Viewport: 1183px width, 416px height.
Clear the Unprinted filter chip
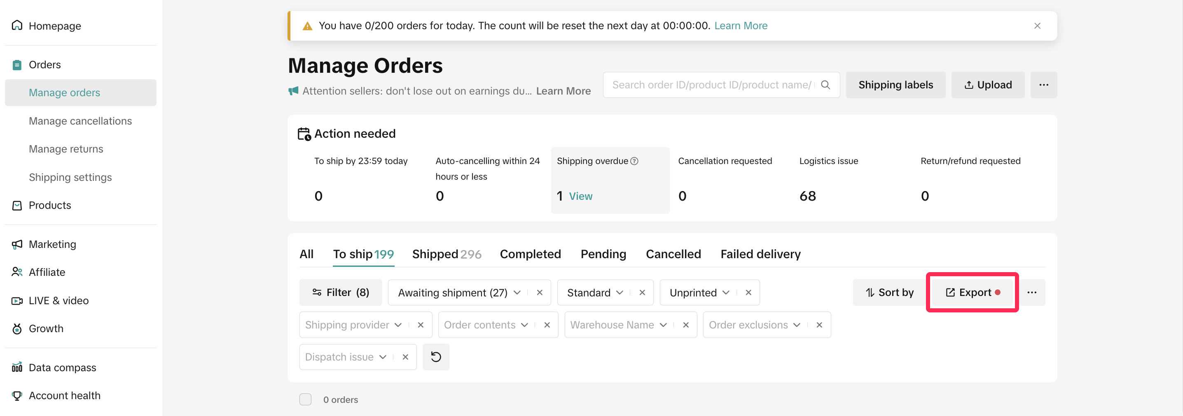[748, 292]
